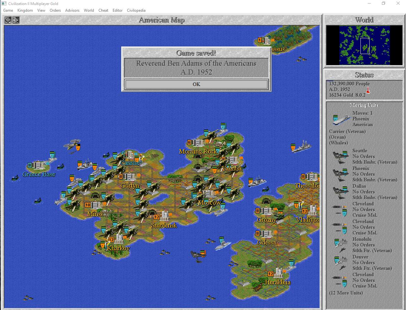Click the Status panel title bar
The image size is (406, 310).
pos(364,75)
